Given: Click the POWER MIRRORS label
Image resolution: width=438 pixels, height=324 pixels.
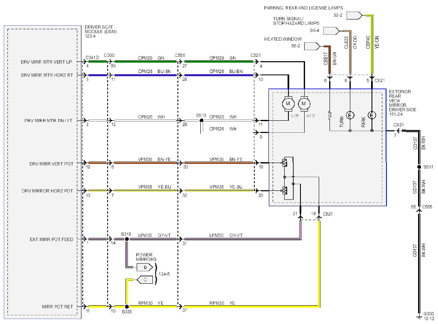Looking at the screenshot, I should [146, 257].
